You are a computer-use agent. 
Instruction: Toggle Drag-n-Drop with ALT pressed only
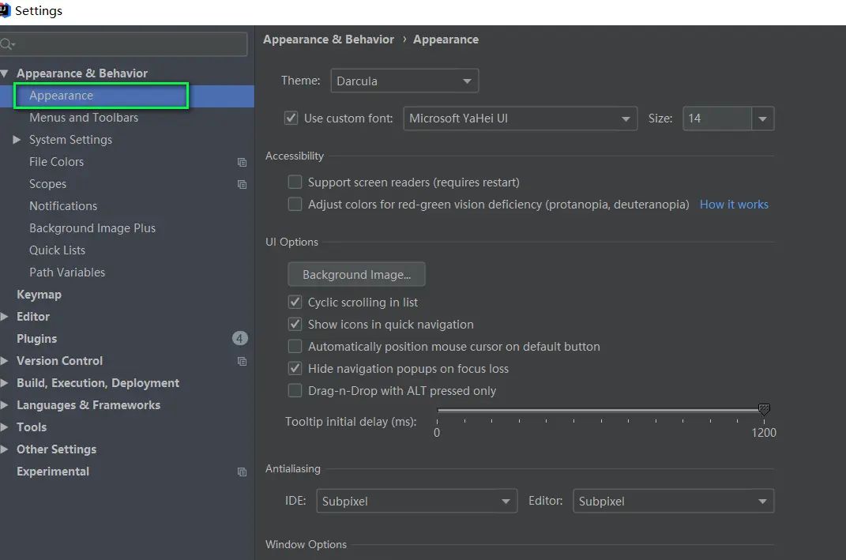tap(295, 390)
